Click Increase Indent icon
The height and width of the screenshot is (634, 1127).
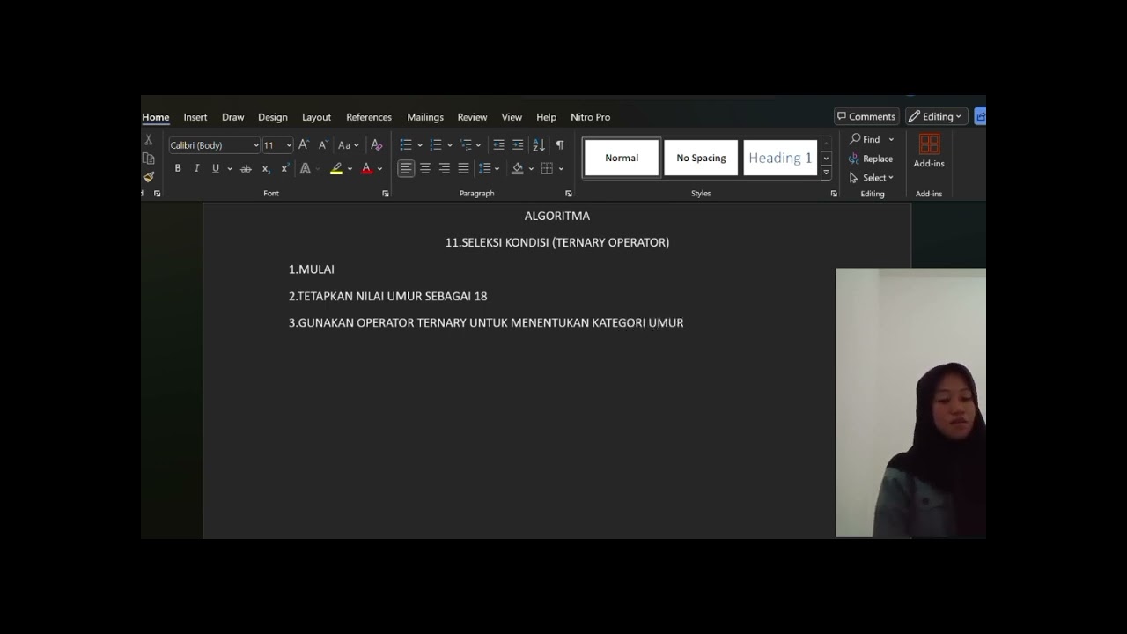point(518,145)
